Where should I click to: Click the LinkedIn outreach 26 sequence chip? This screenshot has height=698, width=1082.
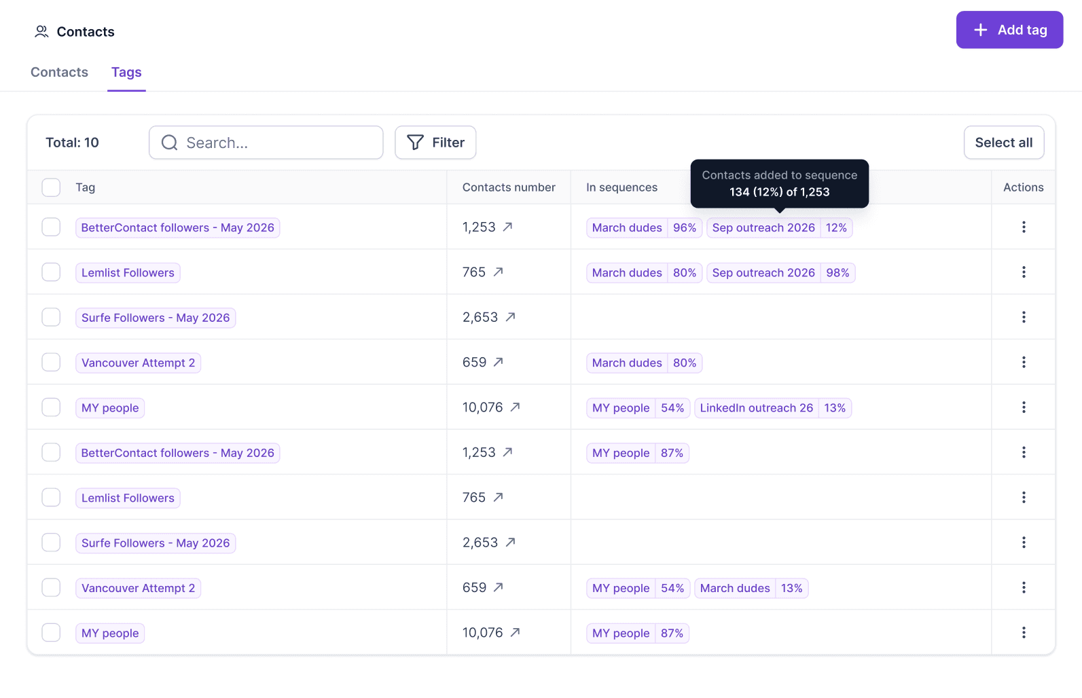coord(773,408)
